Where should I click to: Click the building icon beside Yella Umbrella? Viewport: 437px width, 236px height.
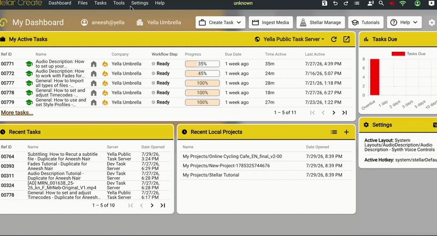[140, 22]
